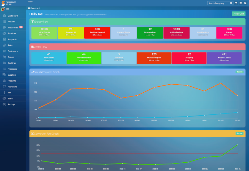This screenshot has height=171, width=249.
Task: Open the Enquiries menu label
Action: point(12,33)
